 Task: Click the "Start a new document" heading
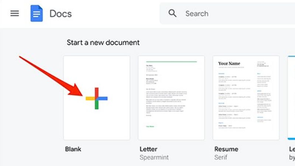tap(103, 42)
